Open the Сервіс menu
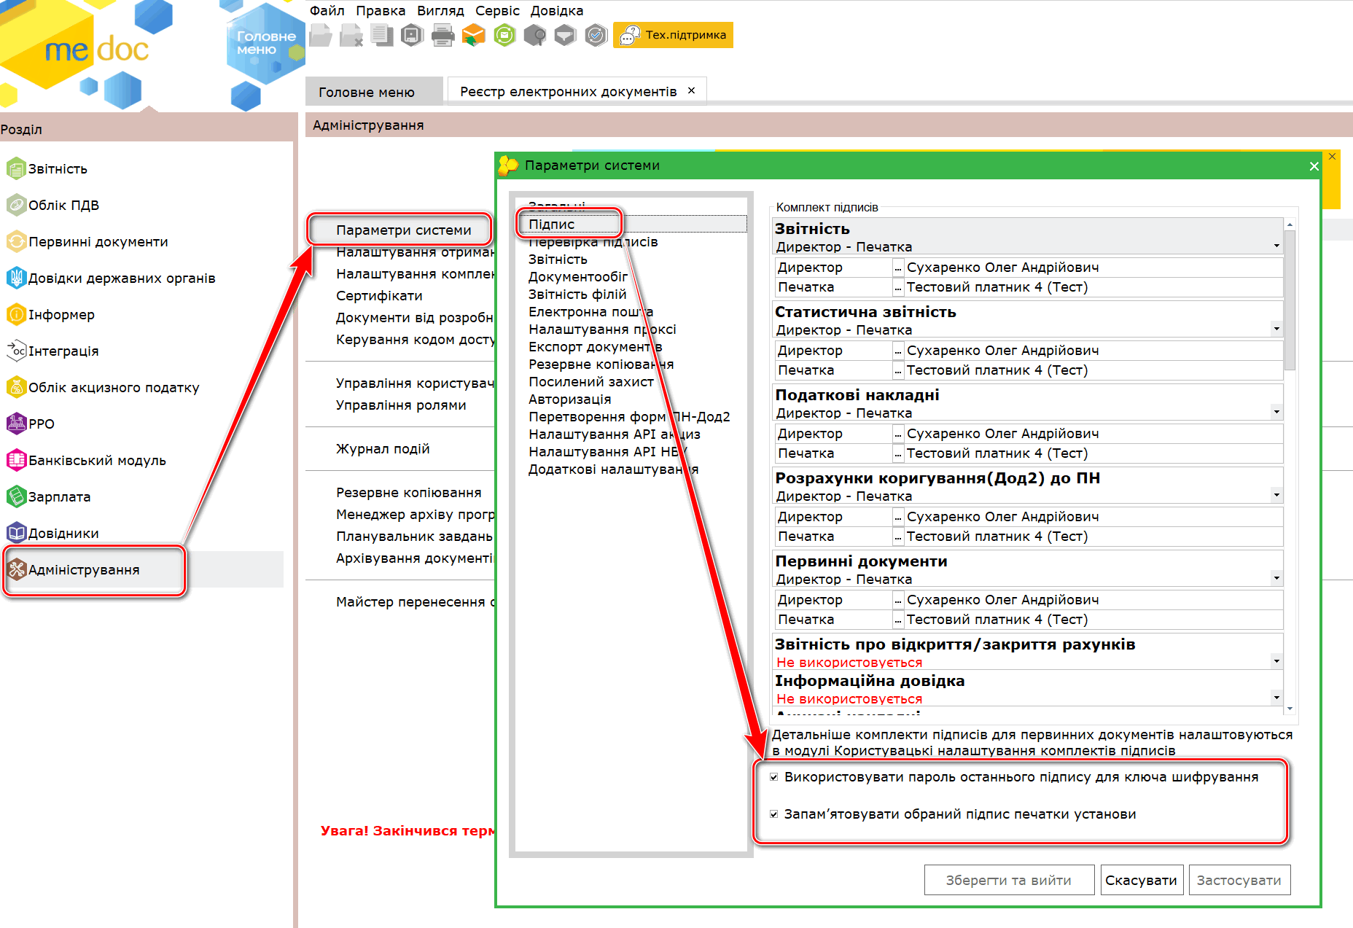 pyautogui.click(x=497, y=11)
